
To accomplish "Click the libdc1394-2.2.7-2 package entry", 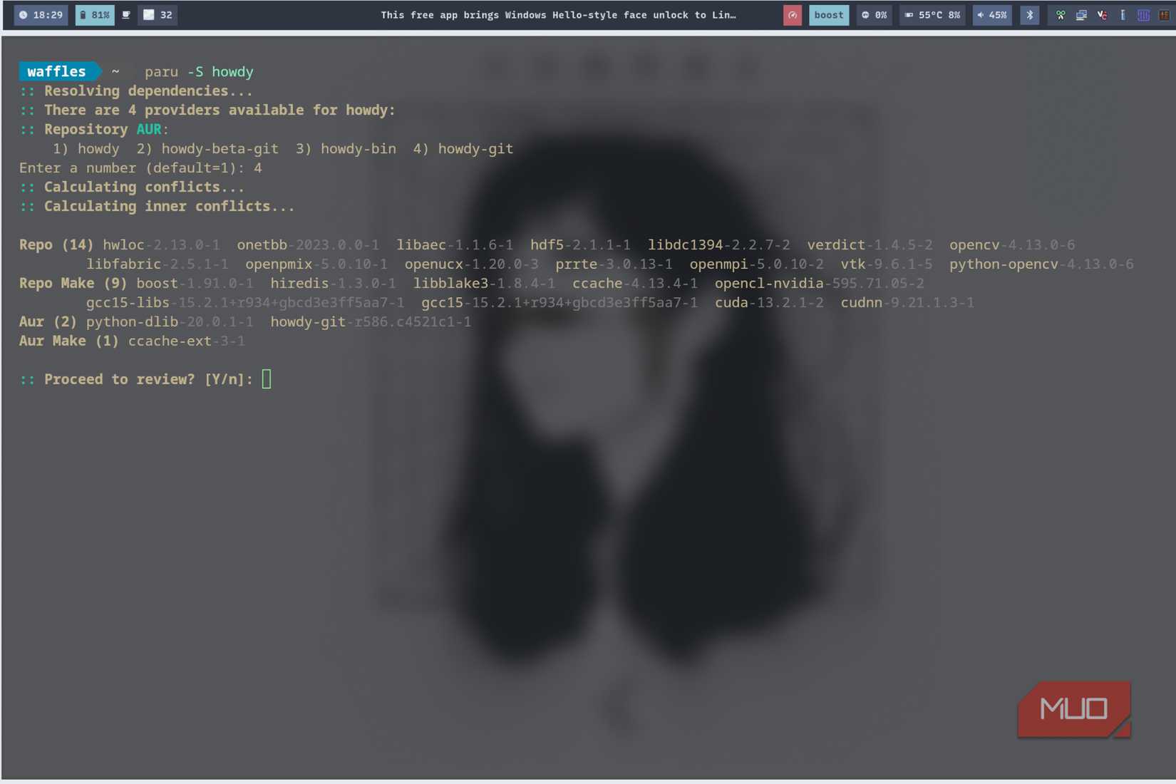I will tap(718, 245).
